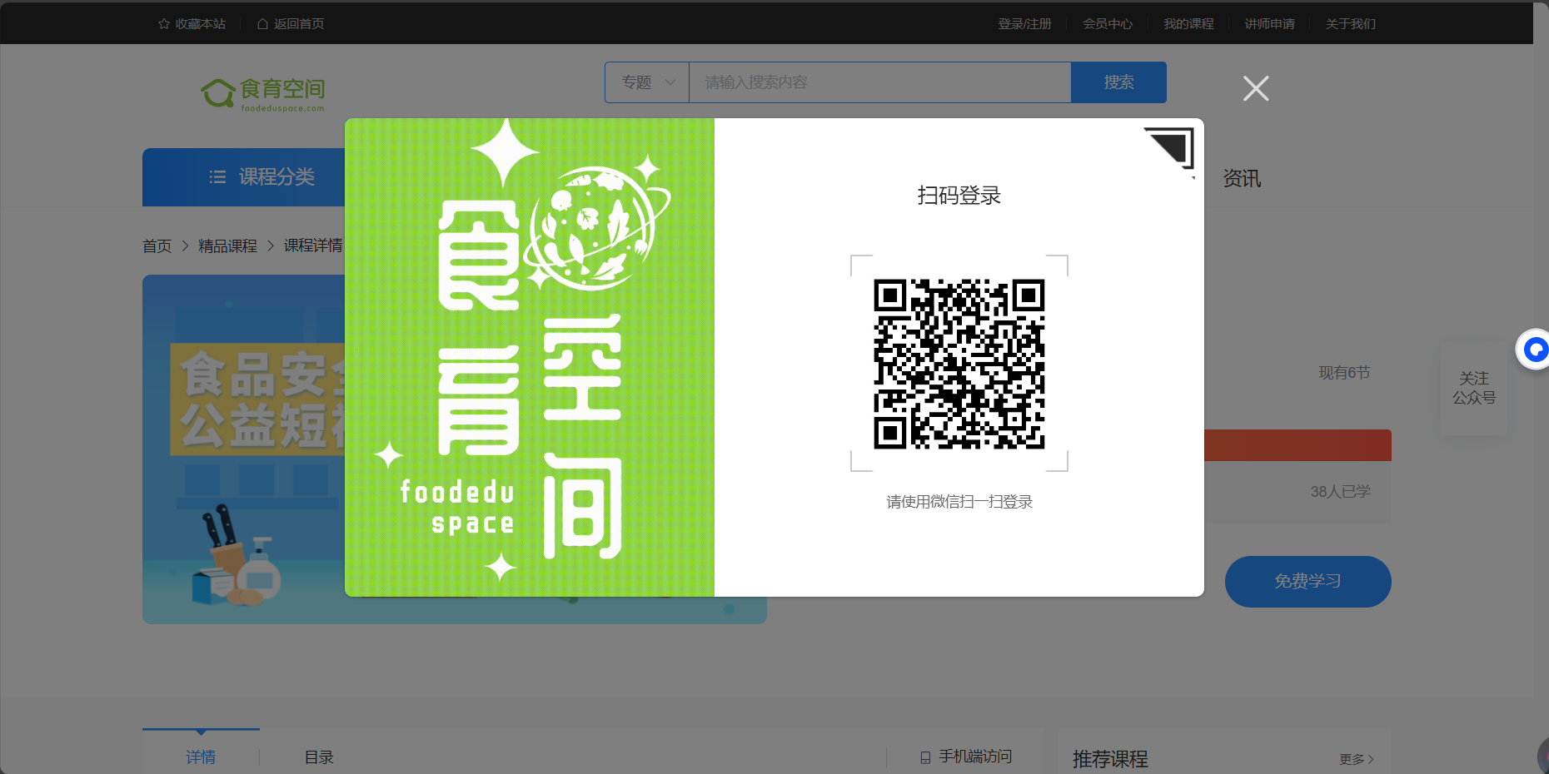Open 登录/注册 link in top bar
The image size is (1549, 774).
click(x=1024, y=23)
